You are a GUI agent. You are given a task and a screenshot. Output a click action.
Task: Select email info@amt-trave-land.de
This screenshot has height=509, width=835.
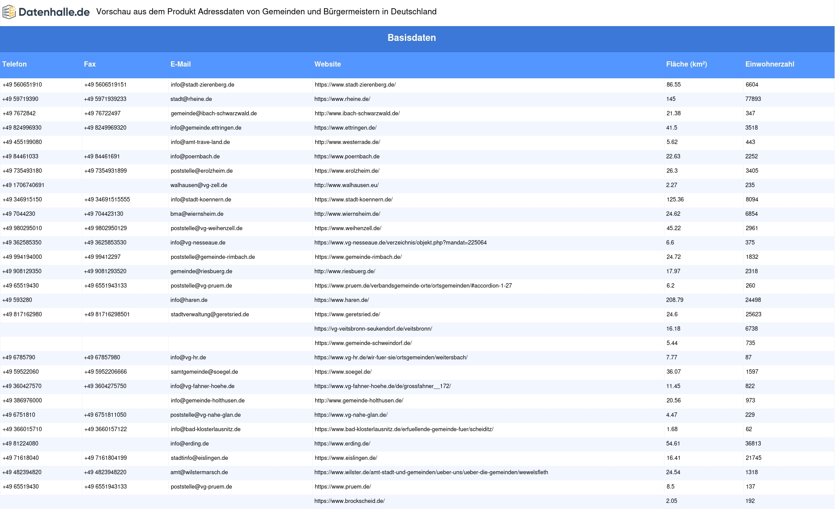200,142
